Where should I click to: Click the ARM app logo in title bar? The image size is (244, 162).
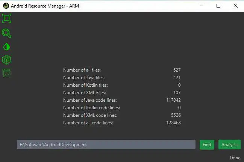pos(6,6)
